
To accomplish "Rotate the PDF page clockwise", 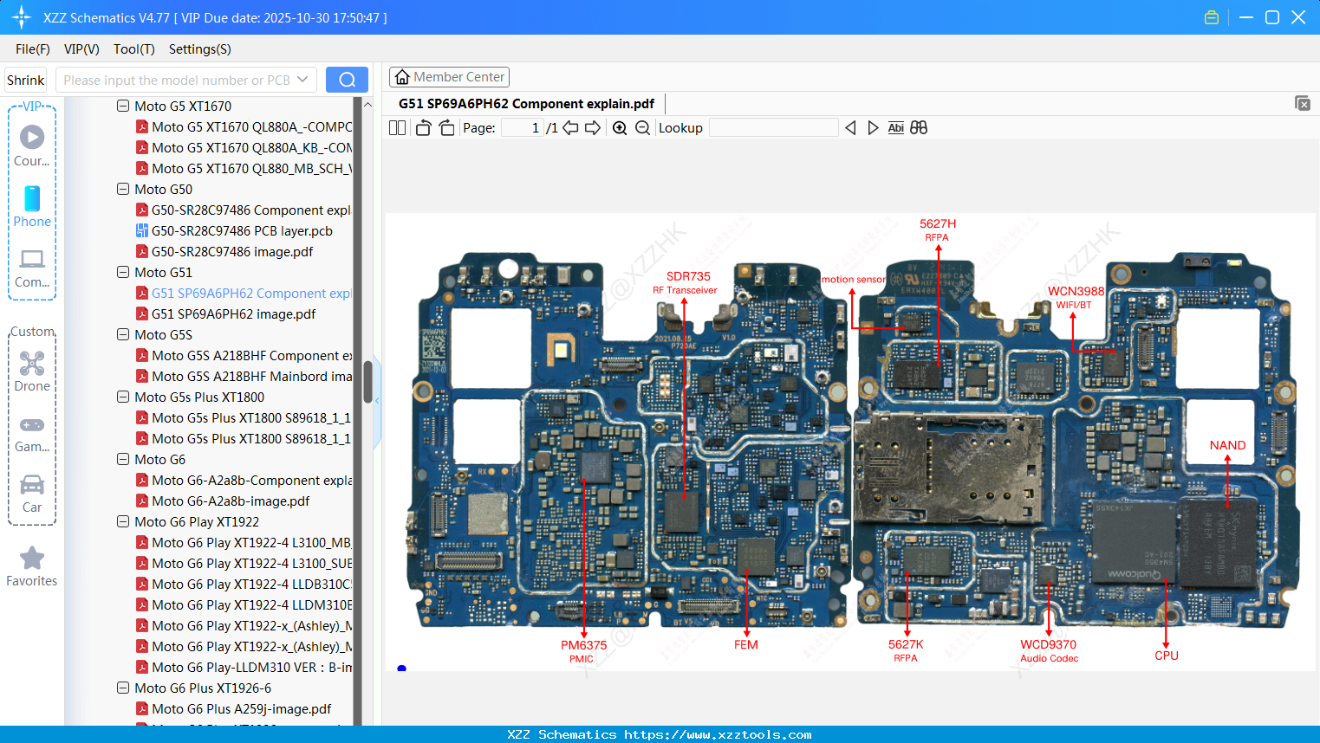I will [445, 127].
